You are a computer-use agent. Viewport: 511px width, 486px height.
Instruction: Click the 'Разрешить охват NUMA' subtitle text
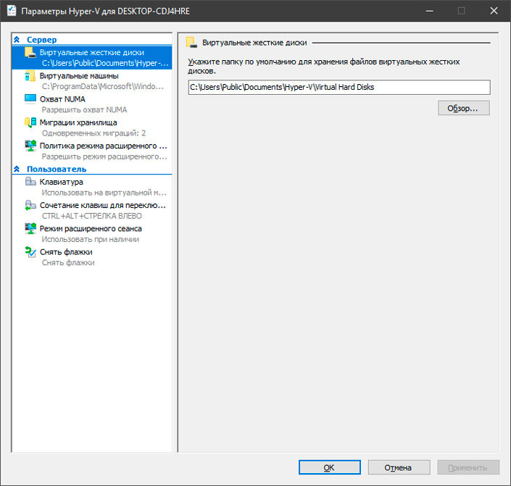point(84,110)
